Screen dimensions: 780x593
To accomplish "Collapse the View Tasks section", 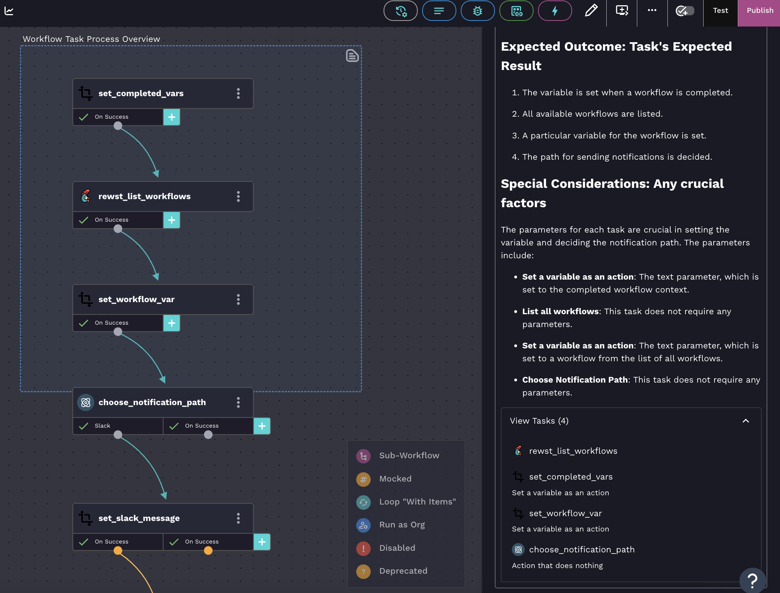I will coord(745,421).
